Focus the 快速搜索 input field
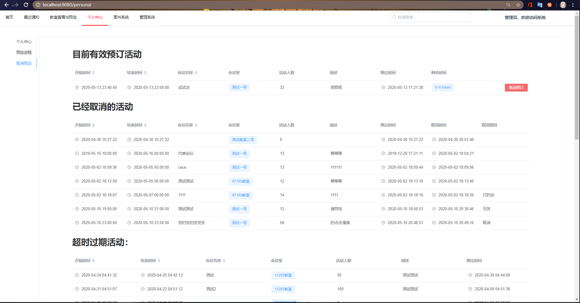This screenshot has height=303, width=580. [x=430, y=17]
